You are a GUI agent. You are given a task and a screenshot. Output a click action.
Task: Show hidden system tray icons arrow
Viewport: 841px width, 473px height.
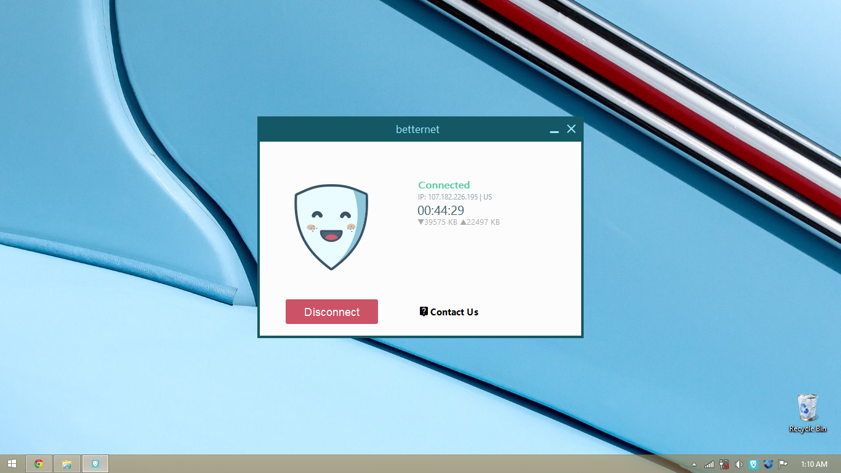pos(694,464)
